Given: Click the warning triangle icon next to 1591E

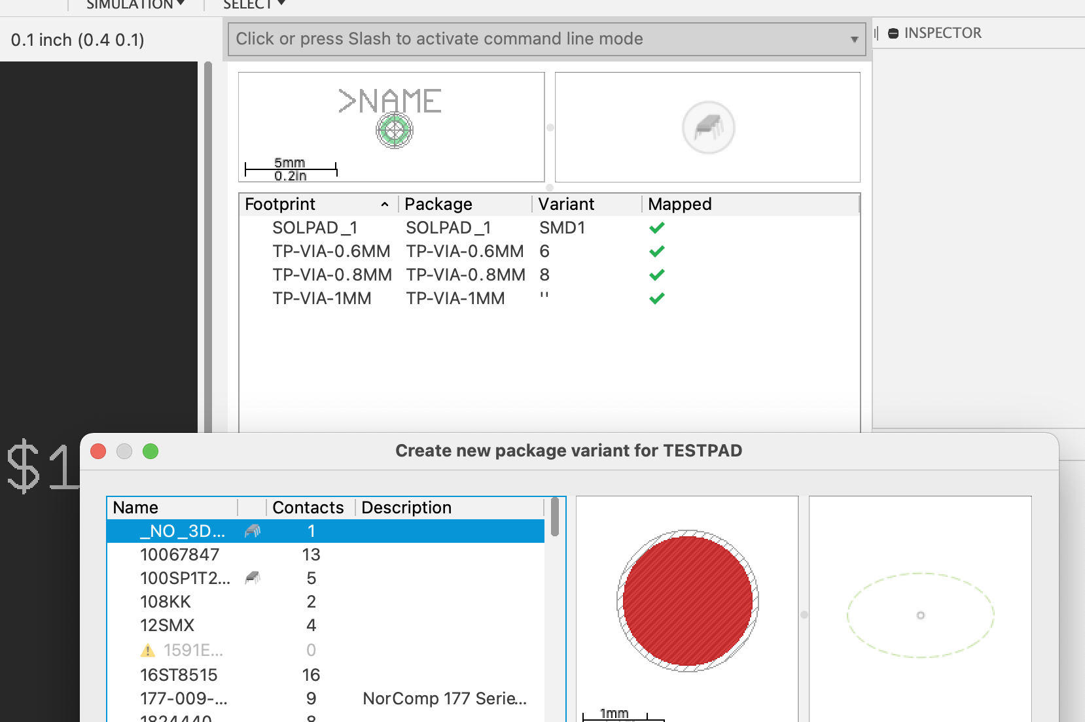Looking at the screenshot, I should click(x=147, y=650).
